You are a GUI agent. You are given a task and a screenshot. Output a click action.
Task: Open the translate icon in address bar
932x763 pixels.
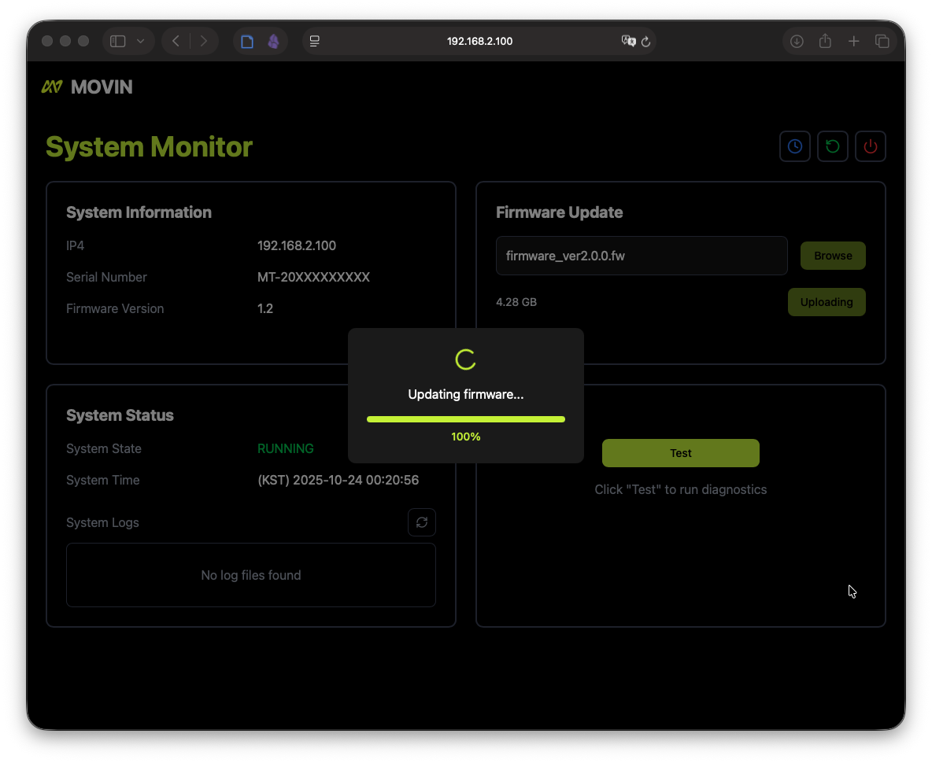(628, 42)
